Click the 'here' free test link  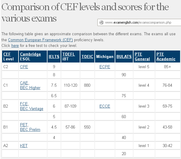15,45
